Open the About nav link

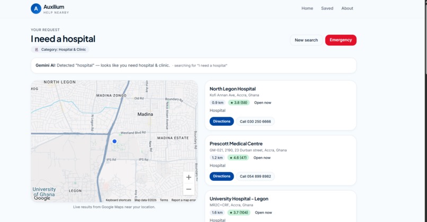click(x=347, y=8)
